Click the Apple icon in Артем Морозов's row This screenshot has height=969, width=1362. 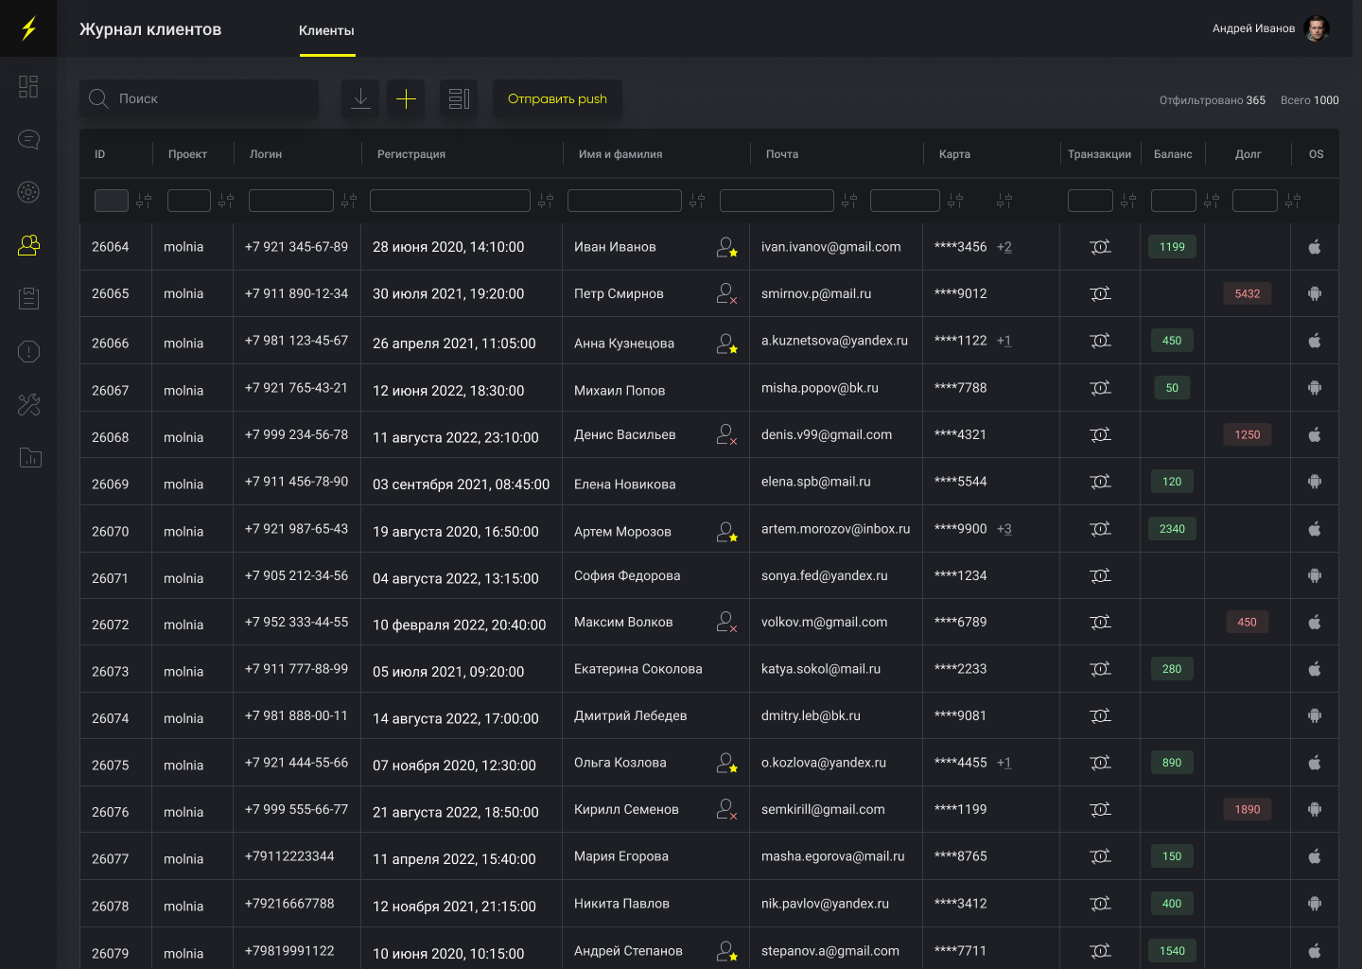[x=1315, y=529]
